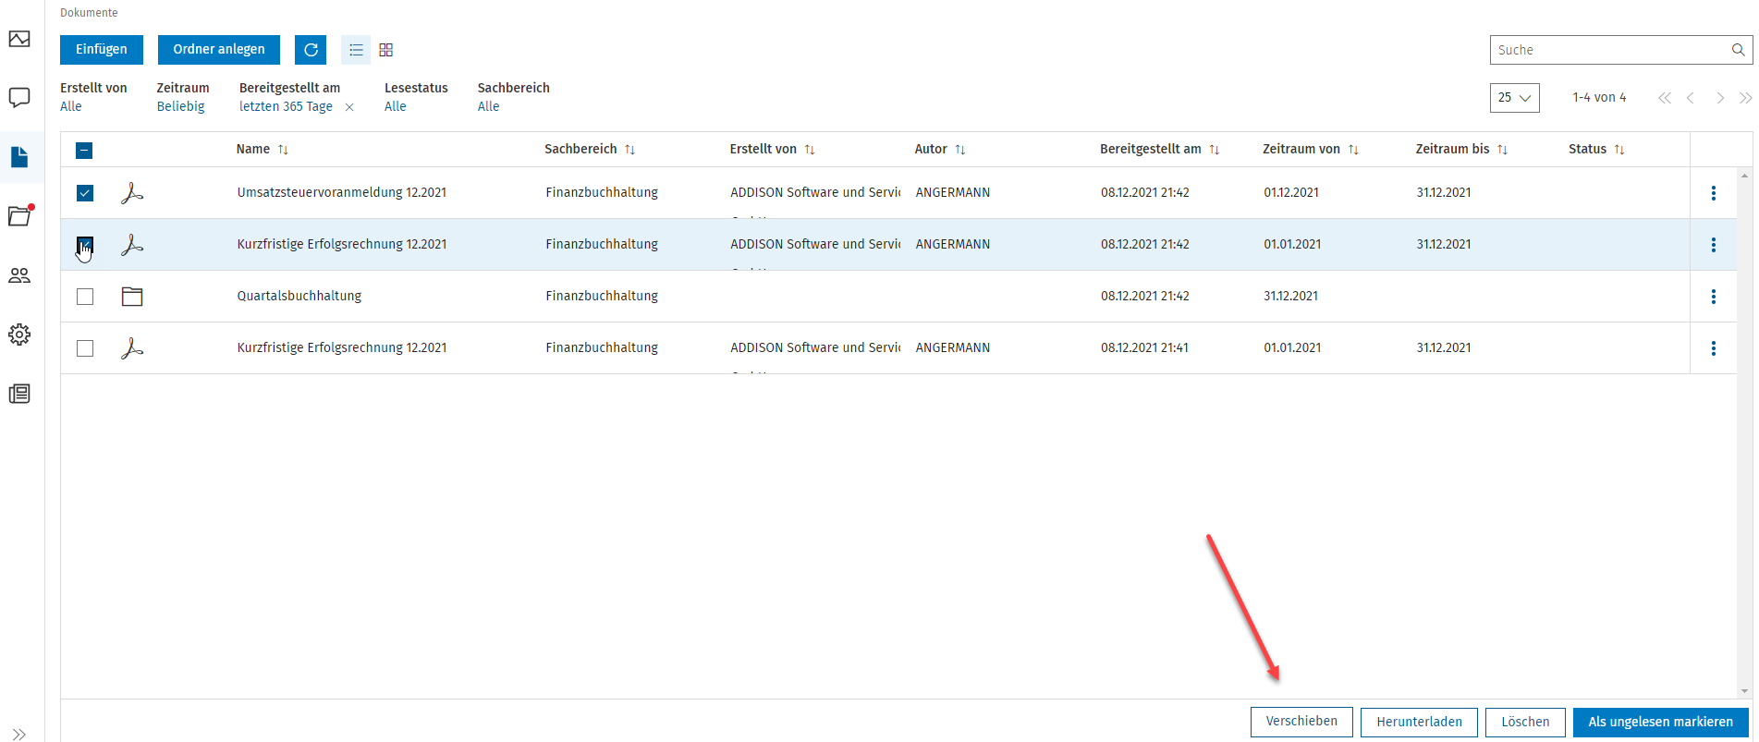
Task: Click the Herunterladen button
Action: click(1419, 722)
